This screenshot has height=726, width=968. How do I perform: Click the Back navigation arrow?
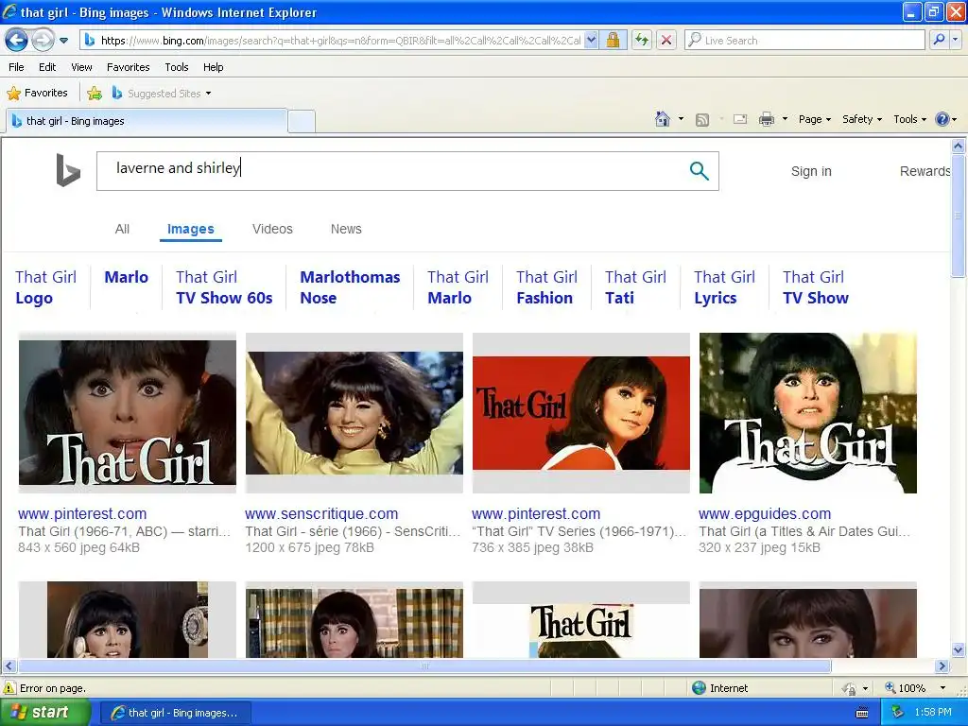[x=17, y=40]
